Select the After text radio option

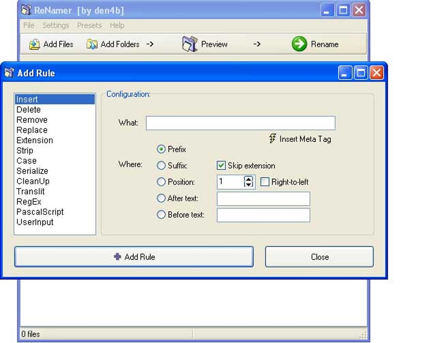tap(161, 198)
